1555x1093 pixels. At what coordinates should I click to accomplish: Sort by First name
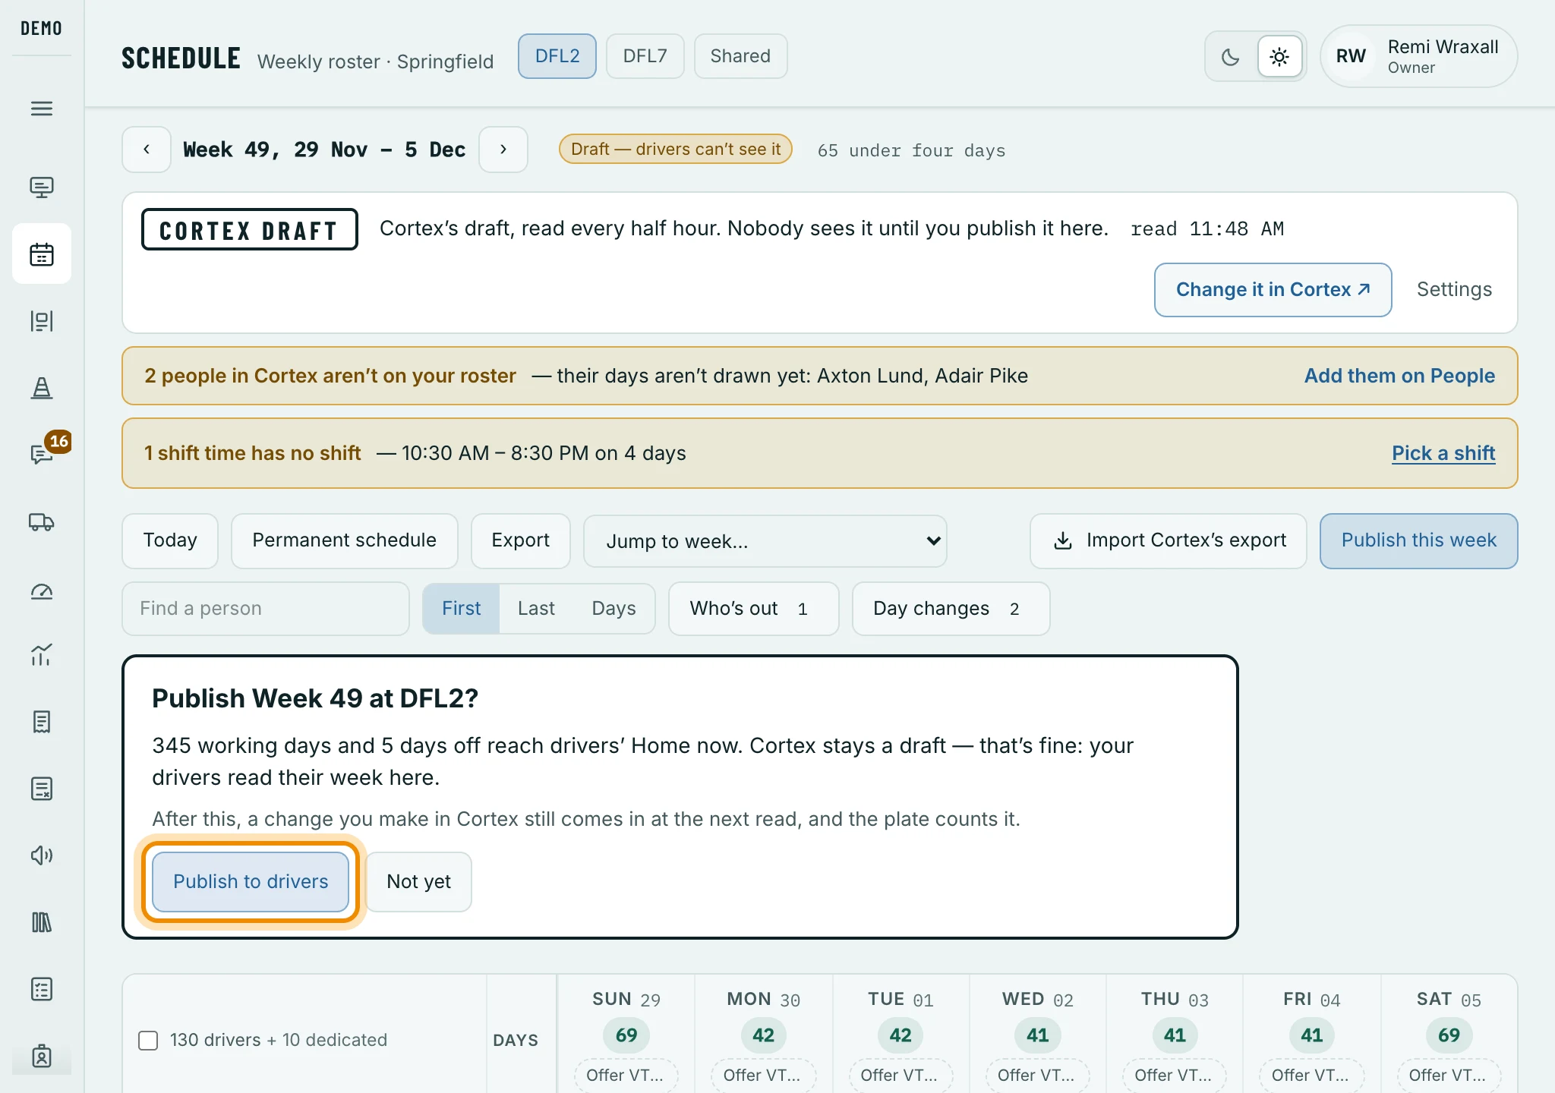click(x=462, y=609)
